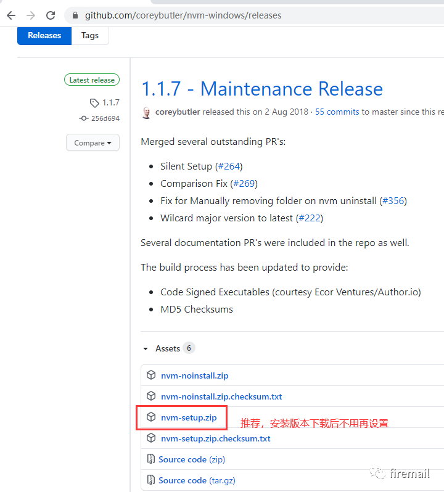The image size is (444, 492).
Task: Download Source code (tar.gz)
Action: click(197, 481)
